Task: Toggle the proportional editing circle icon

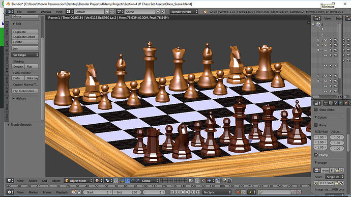Action: [x=197, y=180]
